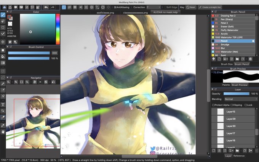Click the layer folder icon at panel bottom
The width and height of the screenshot is (259, 162).
click(237, 151)
